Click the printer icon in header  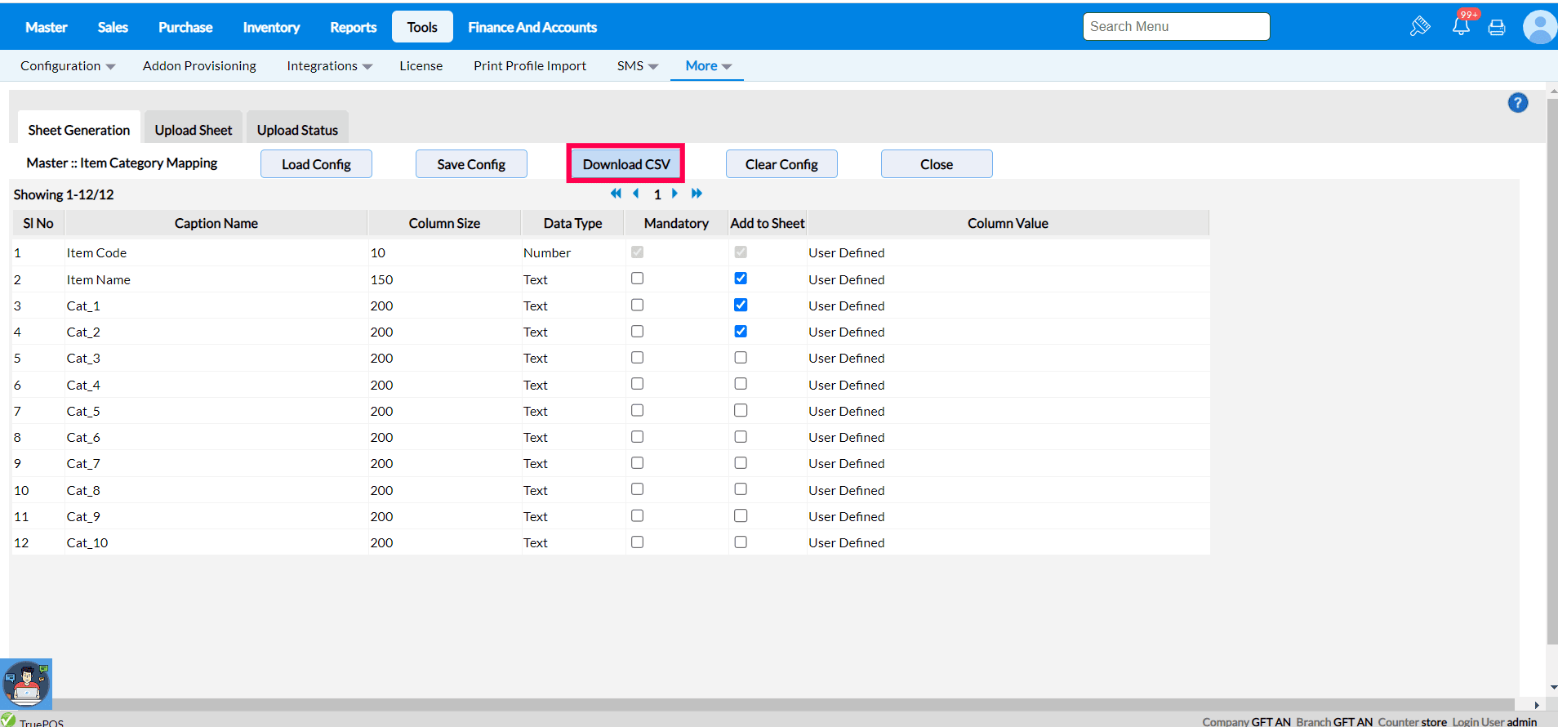tap(1497, 28)
